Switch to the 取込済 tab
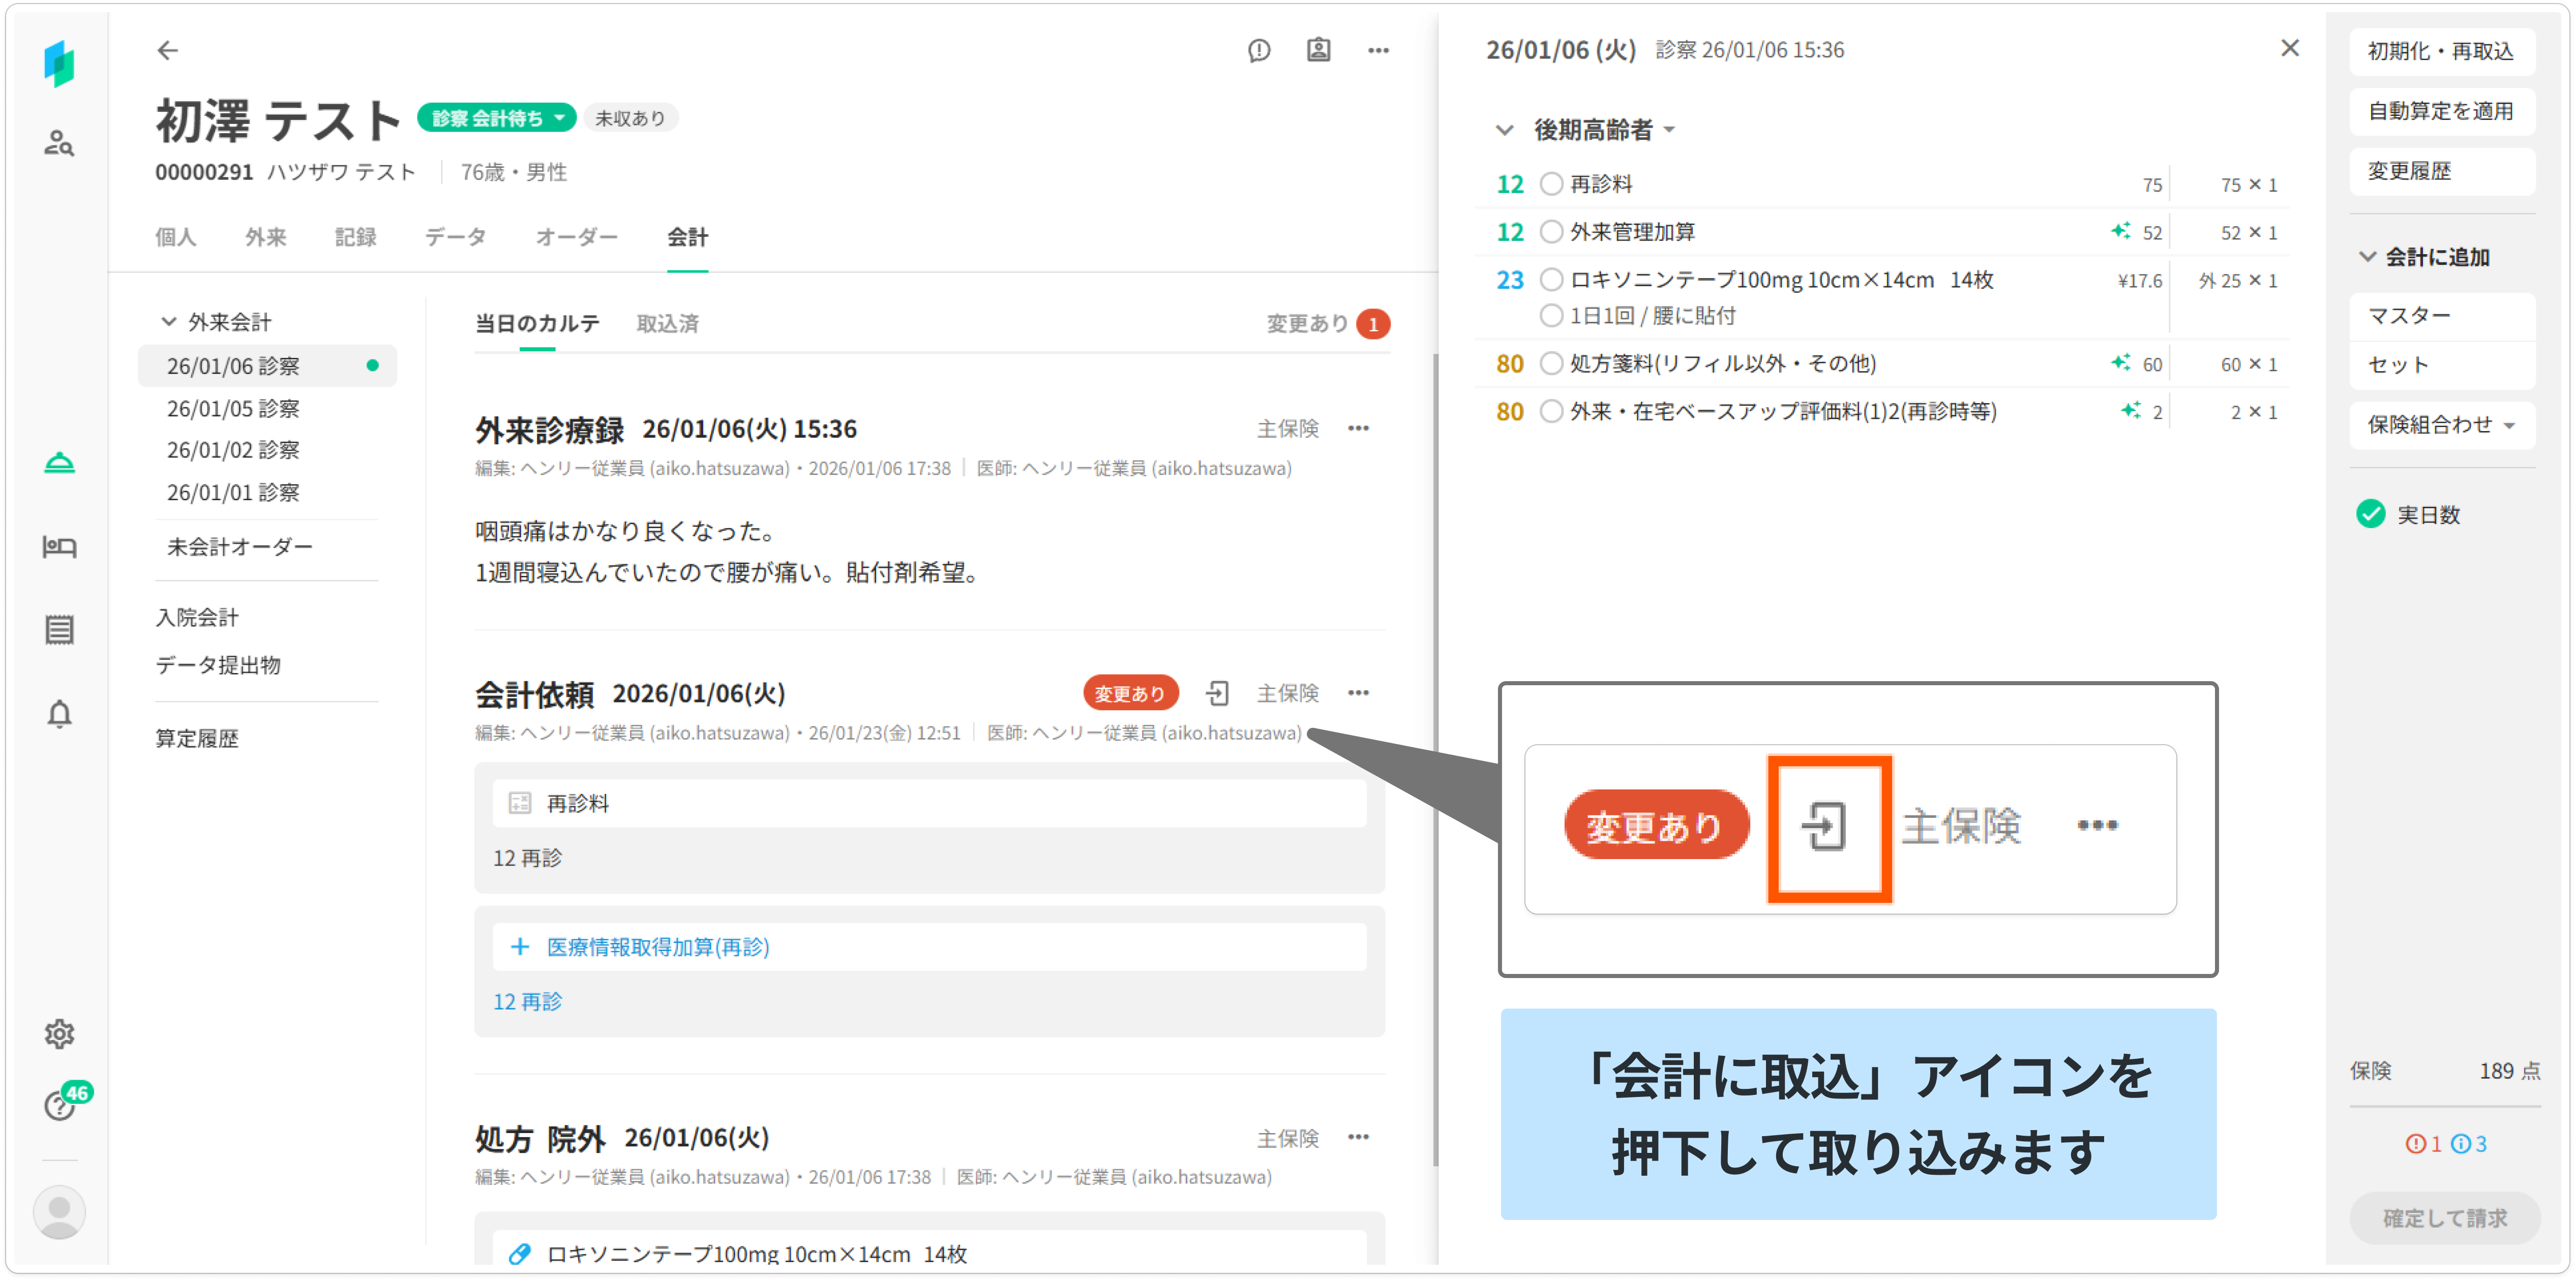 [x=667, y=324]
